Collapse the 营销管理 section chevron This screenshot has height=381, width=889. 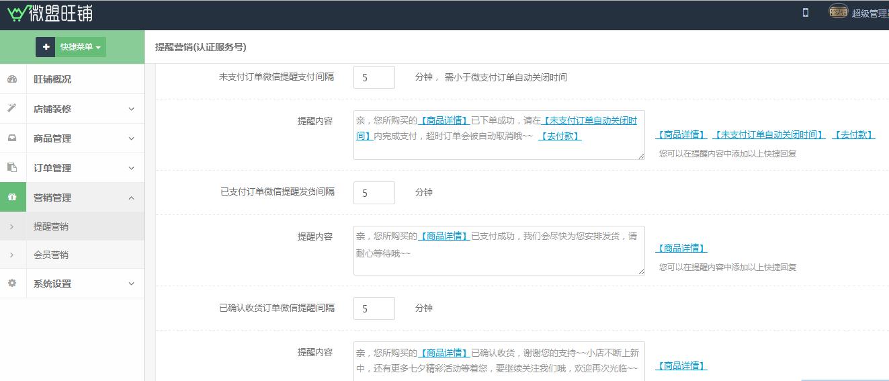coord(131,198)
